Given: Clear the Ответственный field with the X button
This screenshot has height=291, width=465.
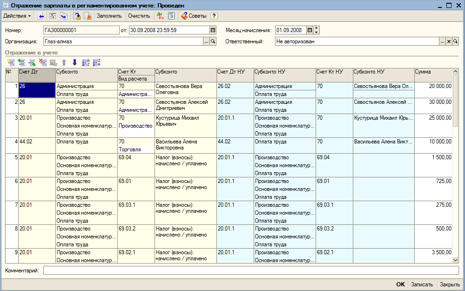Looking at the screenshot, I should point(449,41).
